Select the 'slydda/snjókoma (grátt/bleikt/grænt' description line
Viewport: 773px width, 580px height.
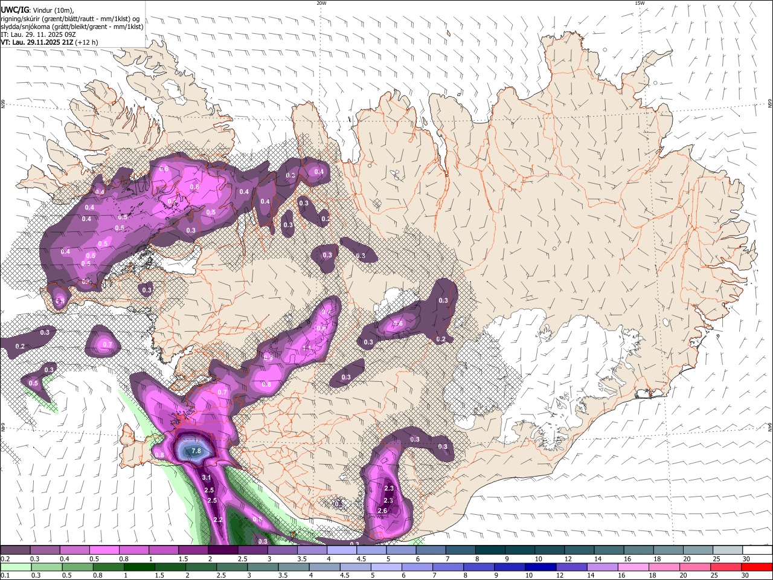tap(72, 27)
